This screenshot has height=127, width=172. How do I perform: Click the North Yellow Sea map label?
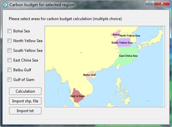click(x=130, y=36)
